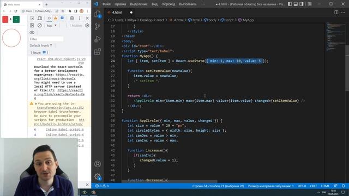This screenshot has width=349, height=196.
Task: Toggle Chrome side panel
Action: (76, 11)
